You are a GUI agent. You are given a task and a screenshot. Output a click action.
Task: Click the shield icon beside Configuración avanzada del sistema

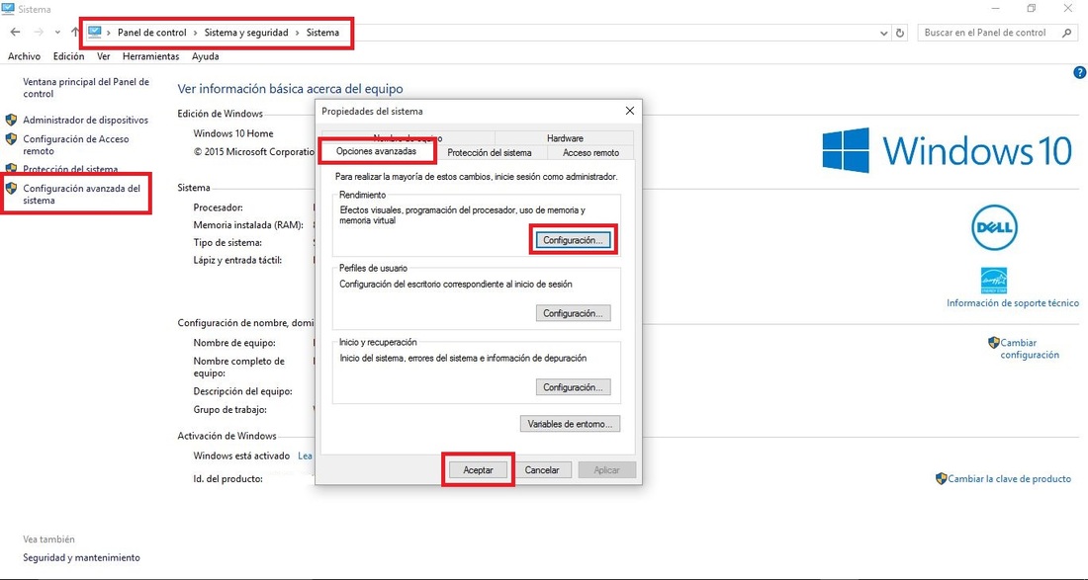pos(11,188)
